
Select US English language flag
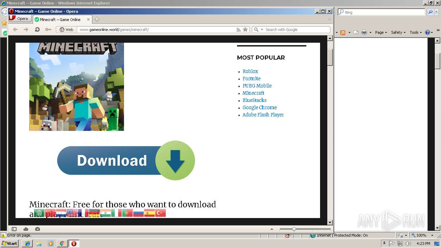(72, 213)
